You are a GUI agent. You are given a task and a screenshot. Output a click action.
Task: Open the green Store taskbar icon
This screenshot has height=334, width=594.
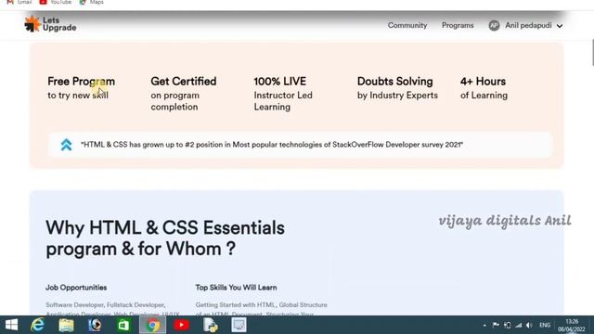123,325
